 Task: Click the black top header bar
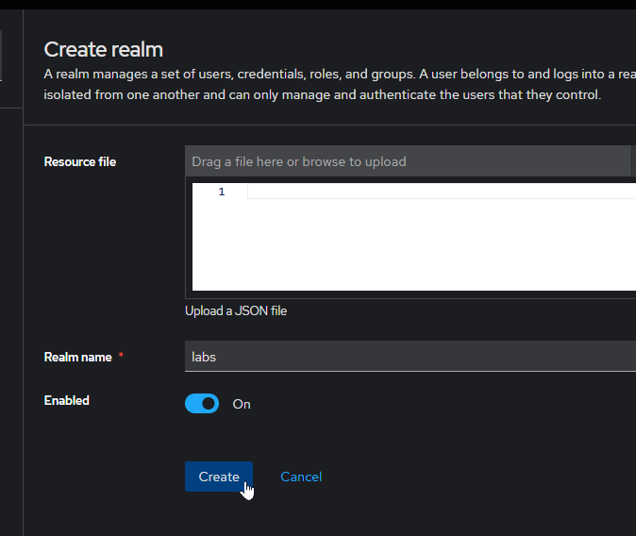pyautogui.click(x=318, y=5)
